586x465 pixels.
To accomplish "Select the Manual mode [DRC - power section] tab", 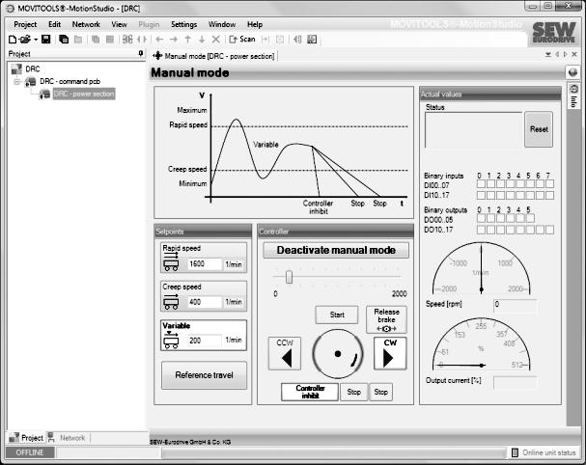I will [213, 56].
